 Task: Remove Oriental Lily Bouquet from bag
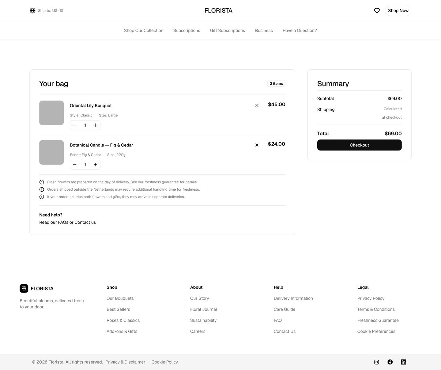pyautogui.click(x=257, y=105)
